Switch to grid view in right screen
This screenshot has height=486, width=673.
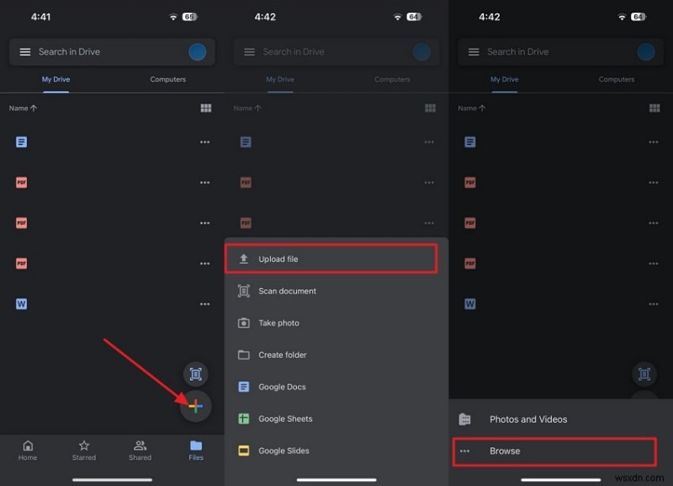(654, 109)
